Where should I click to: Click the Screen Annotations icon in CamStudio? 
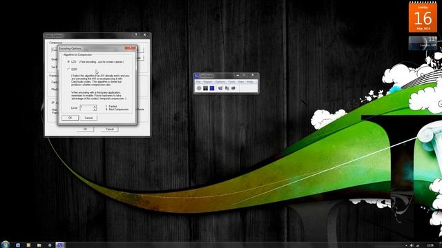pos(233,88)
